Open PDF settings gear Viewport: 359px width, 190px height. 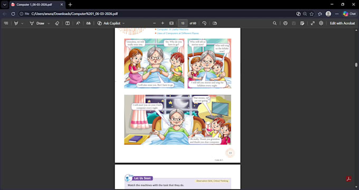point(321,23)
